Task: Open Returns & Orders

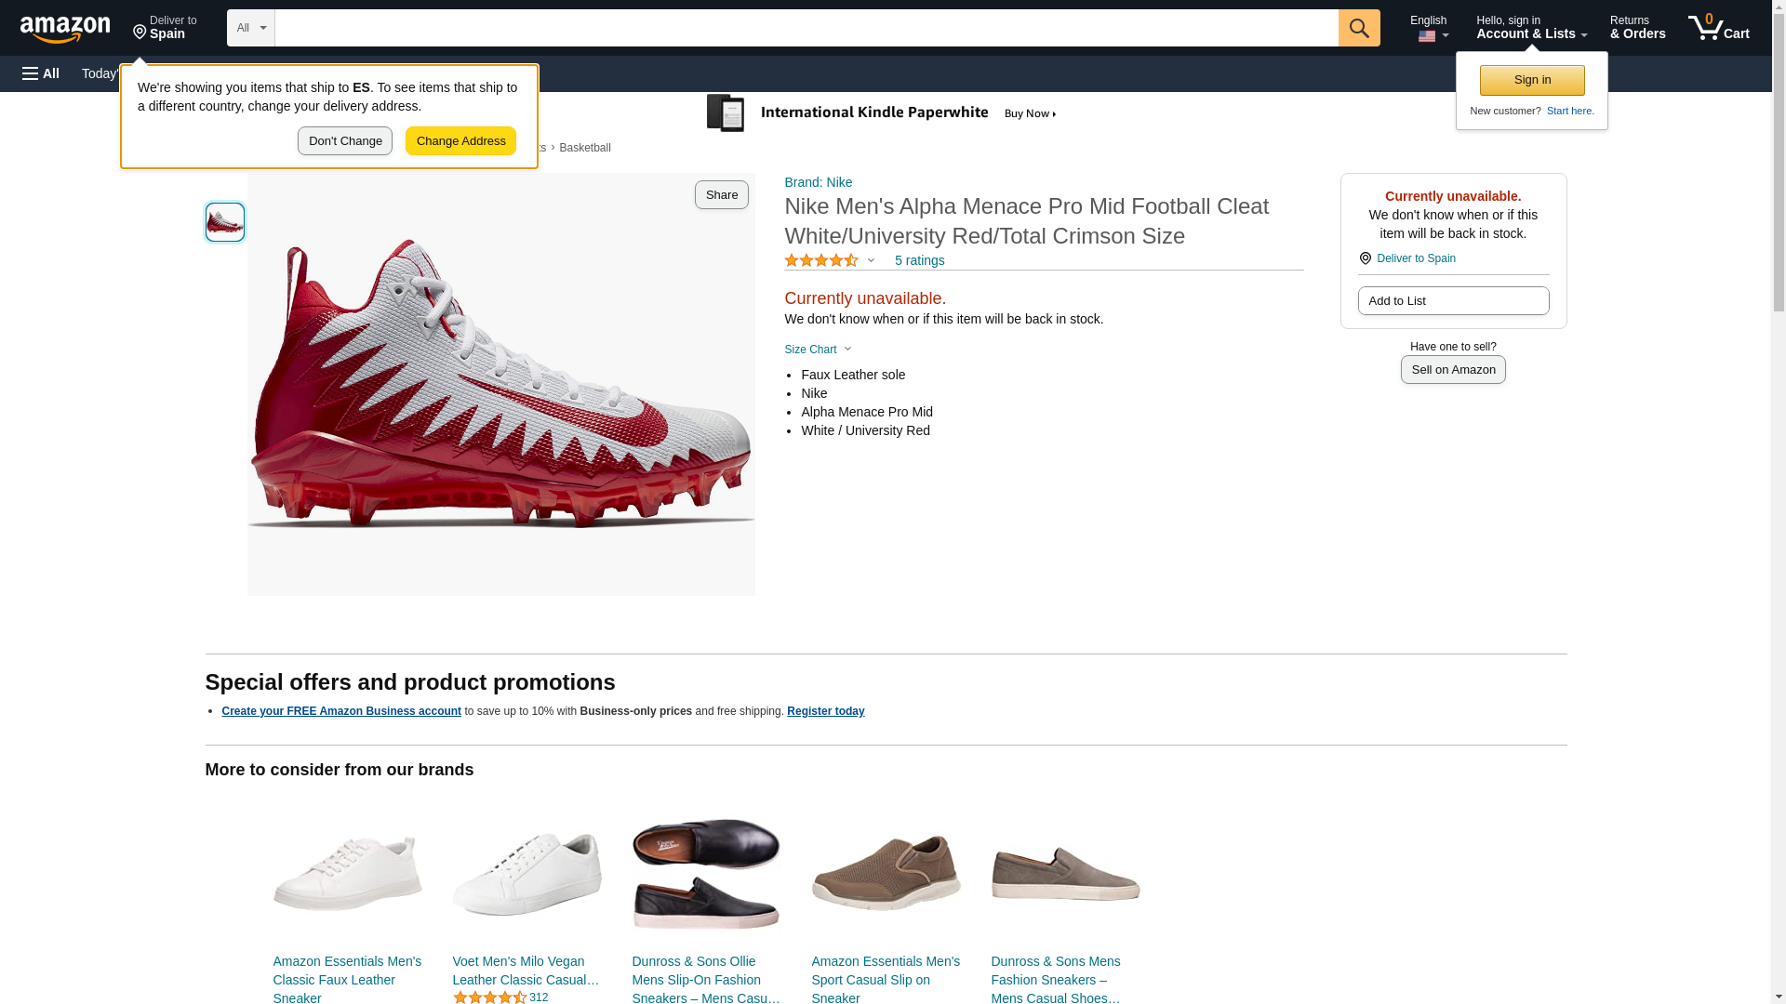Action: [1637, 28]
